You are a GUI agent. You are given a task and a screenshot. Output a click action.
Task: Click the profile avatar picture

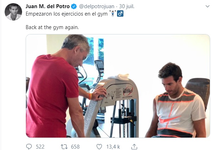13,12
